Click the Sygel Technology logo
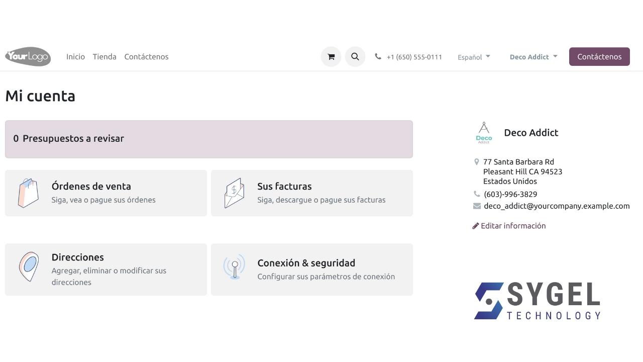This screenshot has height=362, width=643. point(537,301)
